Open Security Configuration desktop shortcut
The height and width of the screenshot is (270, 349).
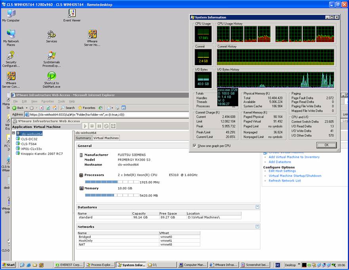(x=11, y=59)
